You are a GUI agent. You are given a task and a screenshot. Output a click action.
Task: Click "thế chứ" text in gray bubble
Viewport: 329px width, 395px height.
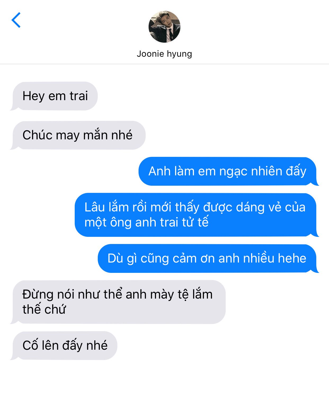tap(44, 309)
